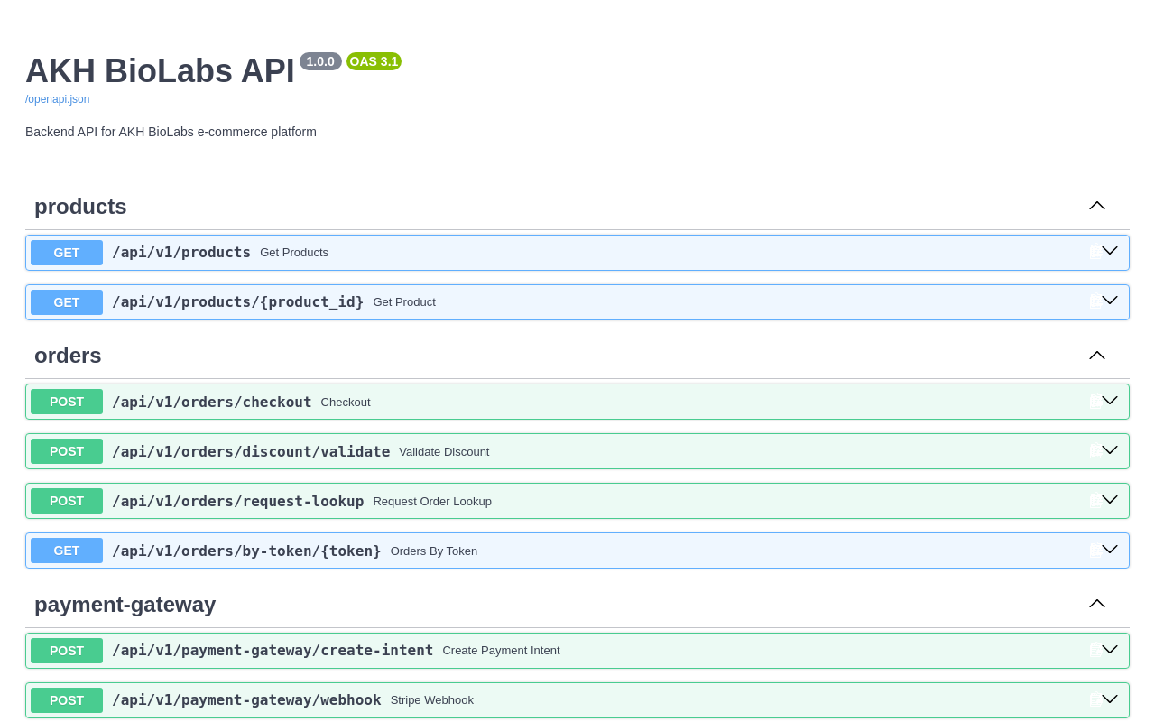
Task: Copy path icon for Orders By Token
Action: [1095, 551]
